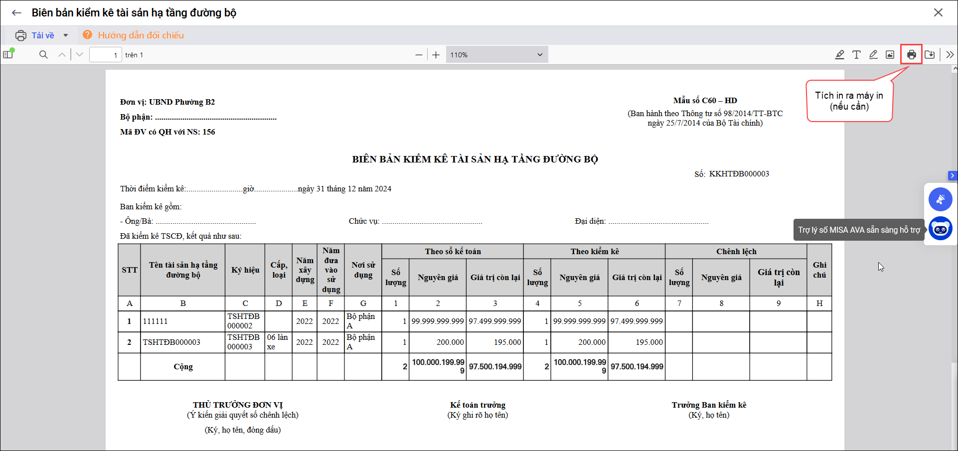Select the draw pencil tool
Image resolution: width=958 pixels, height=451 pixels.
[x=873, y=55]
